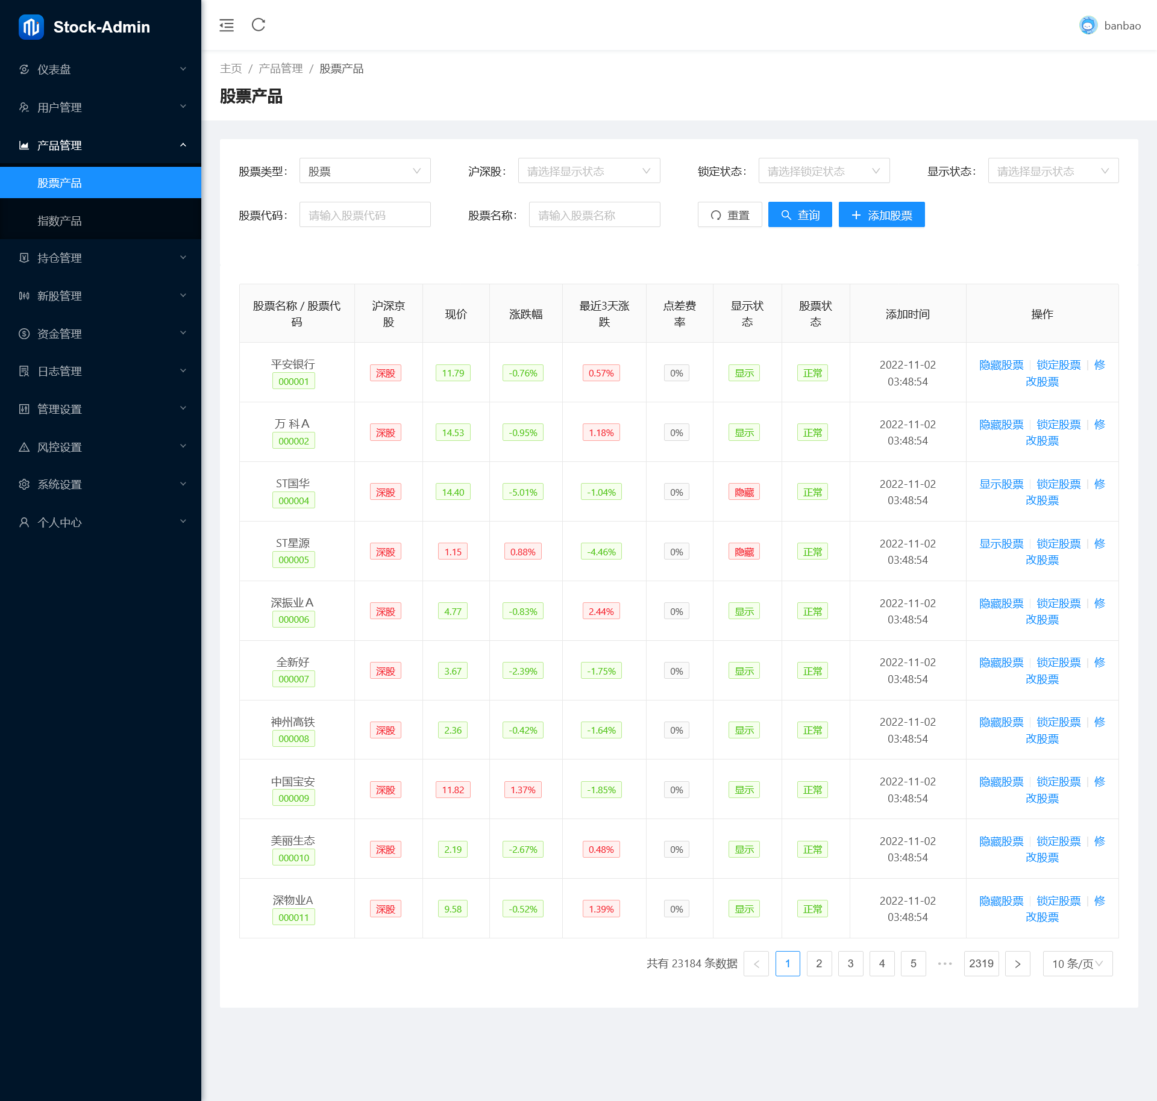1157x1101 pixels.
Task: Click the 添加股票 button
Action: click(x=881, y=215)
